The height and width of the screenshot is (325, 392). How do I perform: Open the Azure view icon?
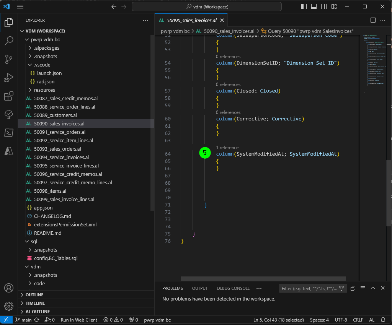pos(9,151)
